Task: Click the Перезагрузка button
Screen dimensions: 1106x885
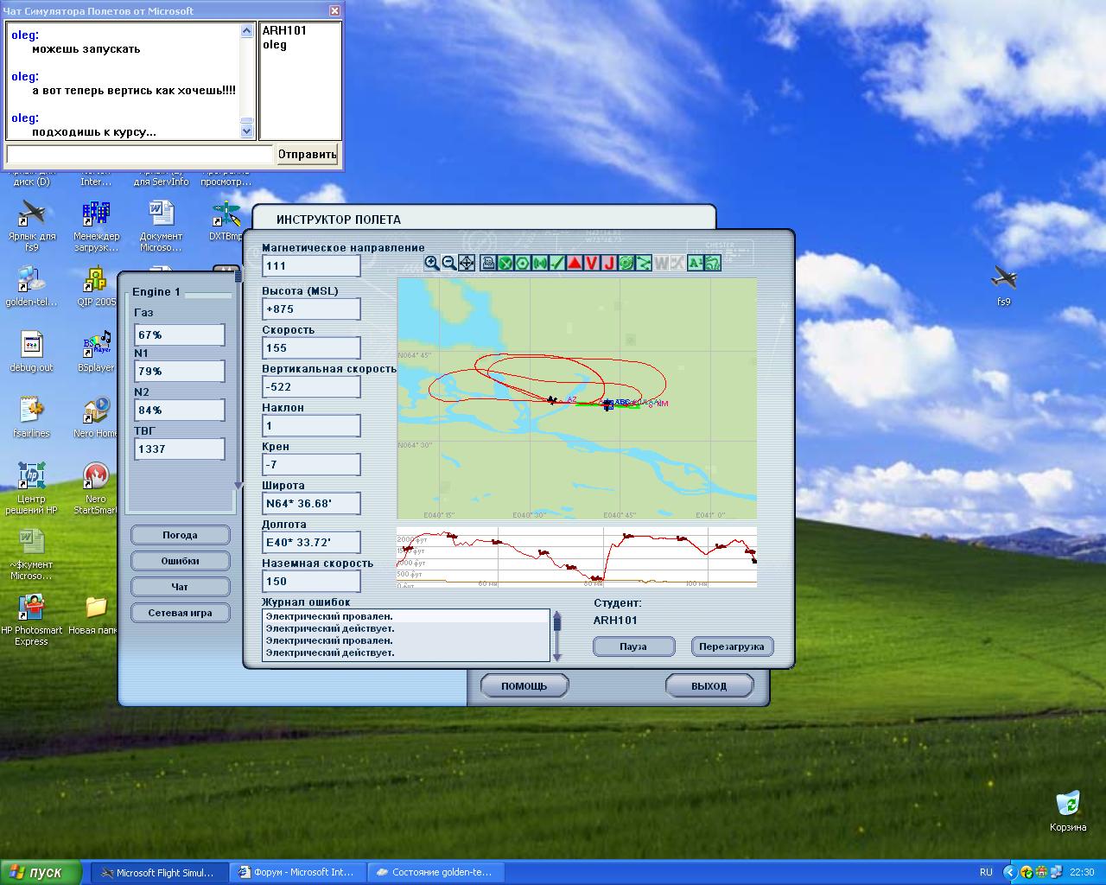Action: (x=732, y=646)
